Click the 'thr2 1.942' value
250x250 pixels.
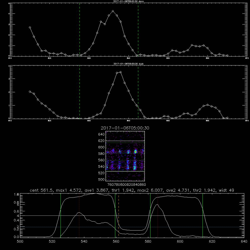pos(204,190)
